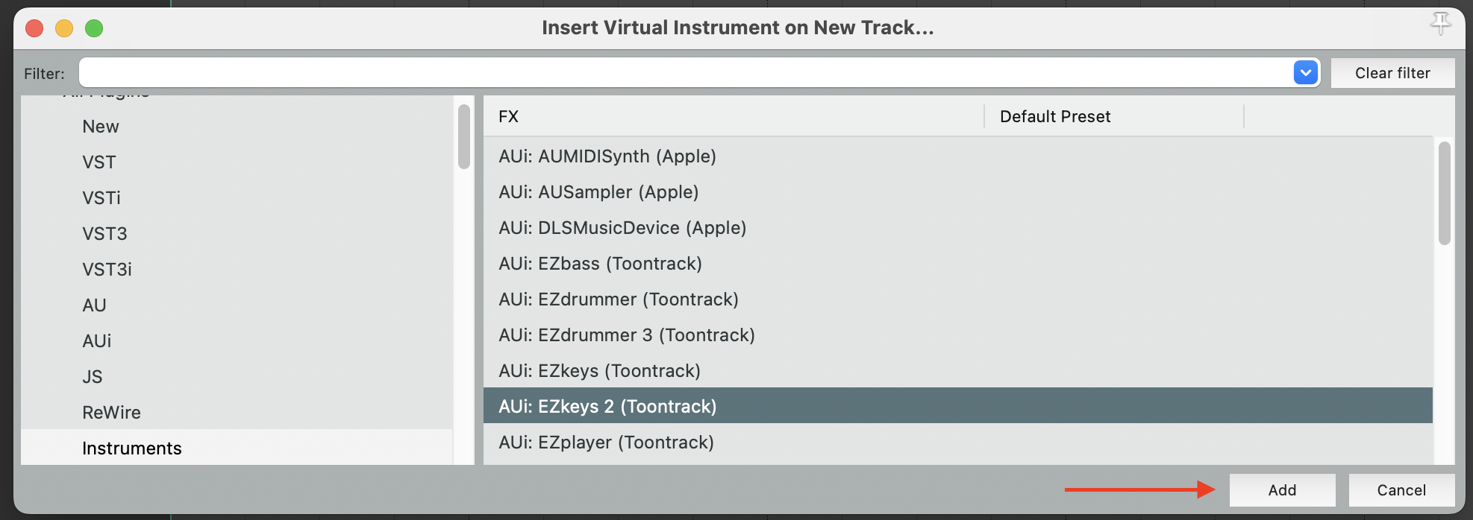Sort by the FX column header
Viewport: 1473px width, 520px height.
[509, 117]
